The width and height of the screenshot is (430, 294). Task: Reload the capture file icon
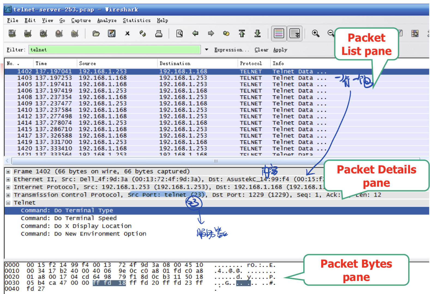(x=143, y=33)
